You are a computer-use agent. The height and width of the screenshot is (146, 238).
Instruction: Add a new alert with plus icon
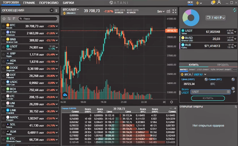(x=52, y=10)
